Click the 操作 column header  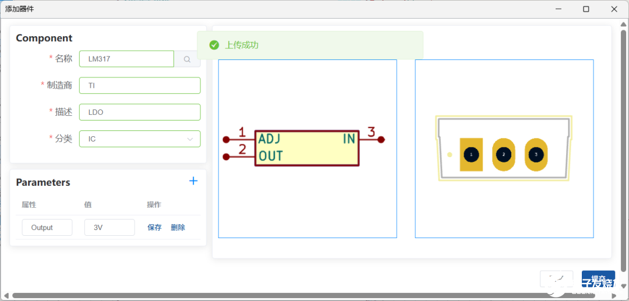pos(154,205)
